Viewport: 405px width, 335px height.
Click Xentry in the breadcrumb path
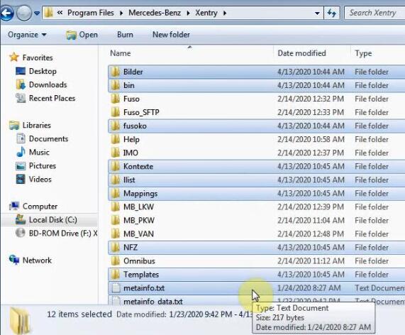coord(206,13)
